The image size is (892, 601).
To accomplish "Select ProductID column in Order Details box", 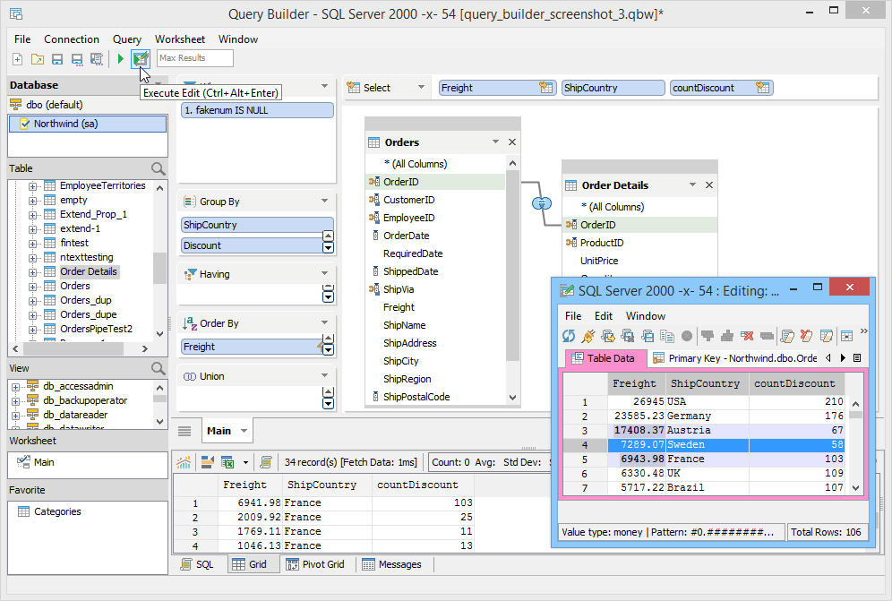I will 602,243.
